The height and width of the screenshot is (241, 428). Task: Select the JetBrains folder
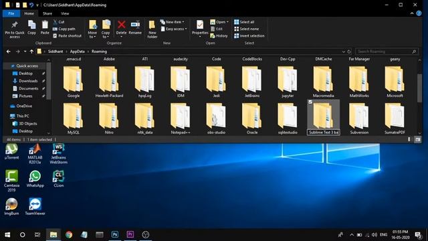252,82
